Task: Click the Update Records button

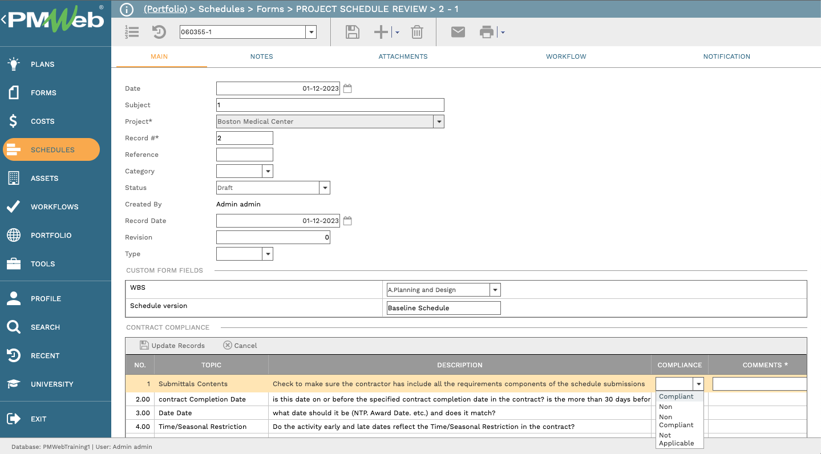Action: point(172,345)
